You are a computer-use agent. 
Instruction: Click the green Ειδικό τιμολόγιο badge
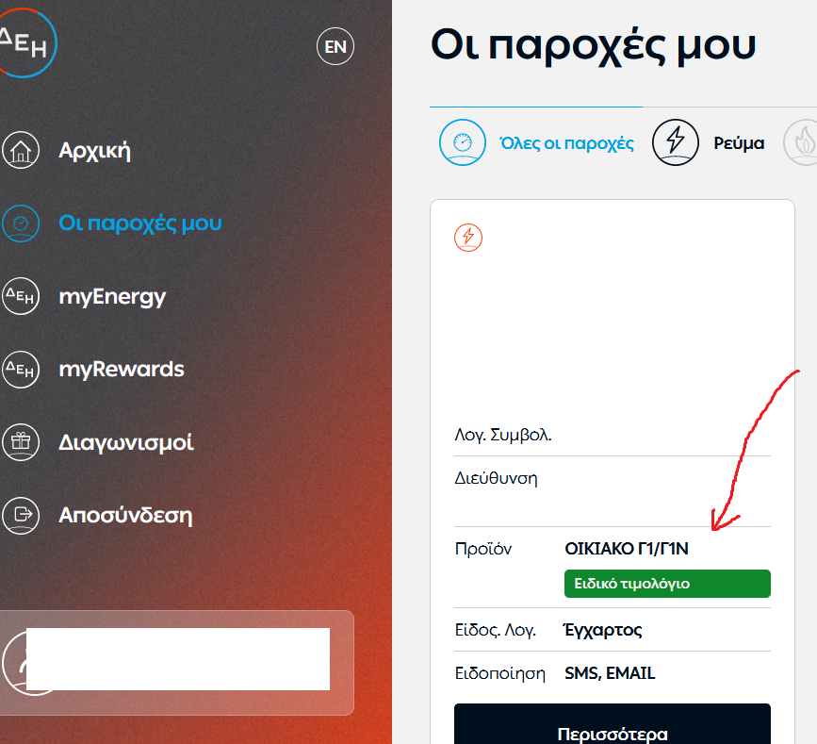click(667, 584)
